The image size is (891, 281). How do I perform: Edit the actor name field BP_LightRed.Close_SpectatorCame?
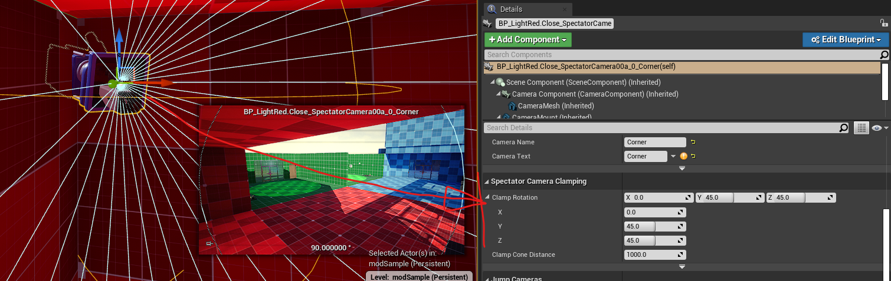(x=555, y=24)
